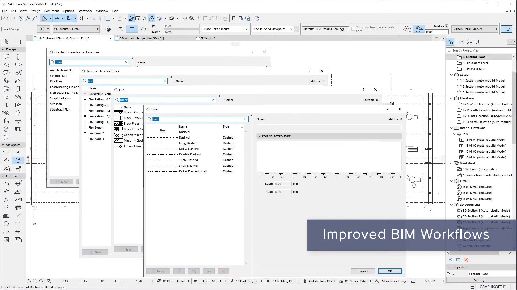Select rotated rectangle geometry method

[144, 29]
